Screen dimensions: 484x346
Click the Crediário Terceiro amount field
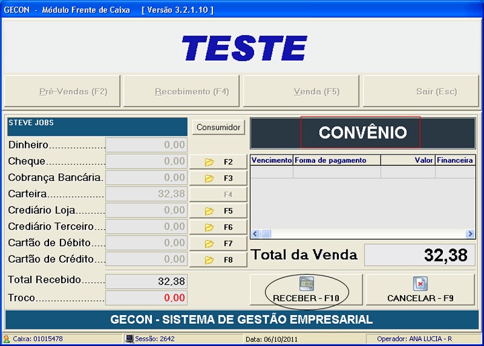pyautogui.click(x=147, y=226)
